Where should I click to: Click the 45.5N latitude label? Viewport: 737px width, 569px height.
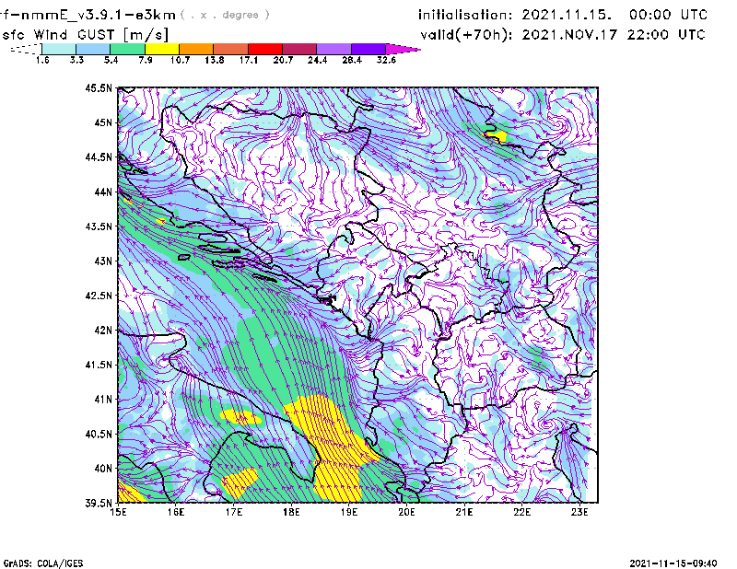click(99, 87)
